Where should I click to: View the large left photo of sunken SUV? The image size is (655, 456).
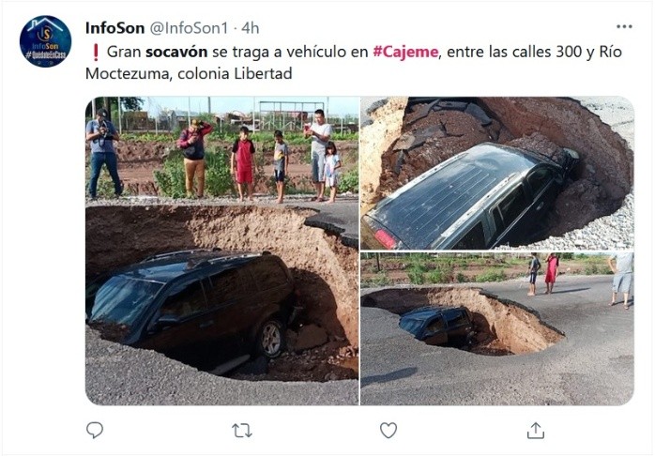click(221, 251)
